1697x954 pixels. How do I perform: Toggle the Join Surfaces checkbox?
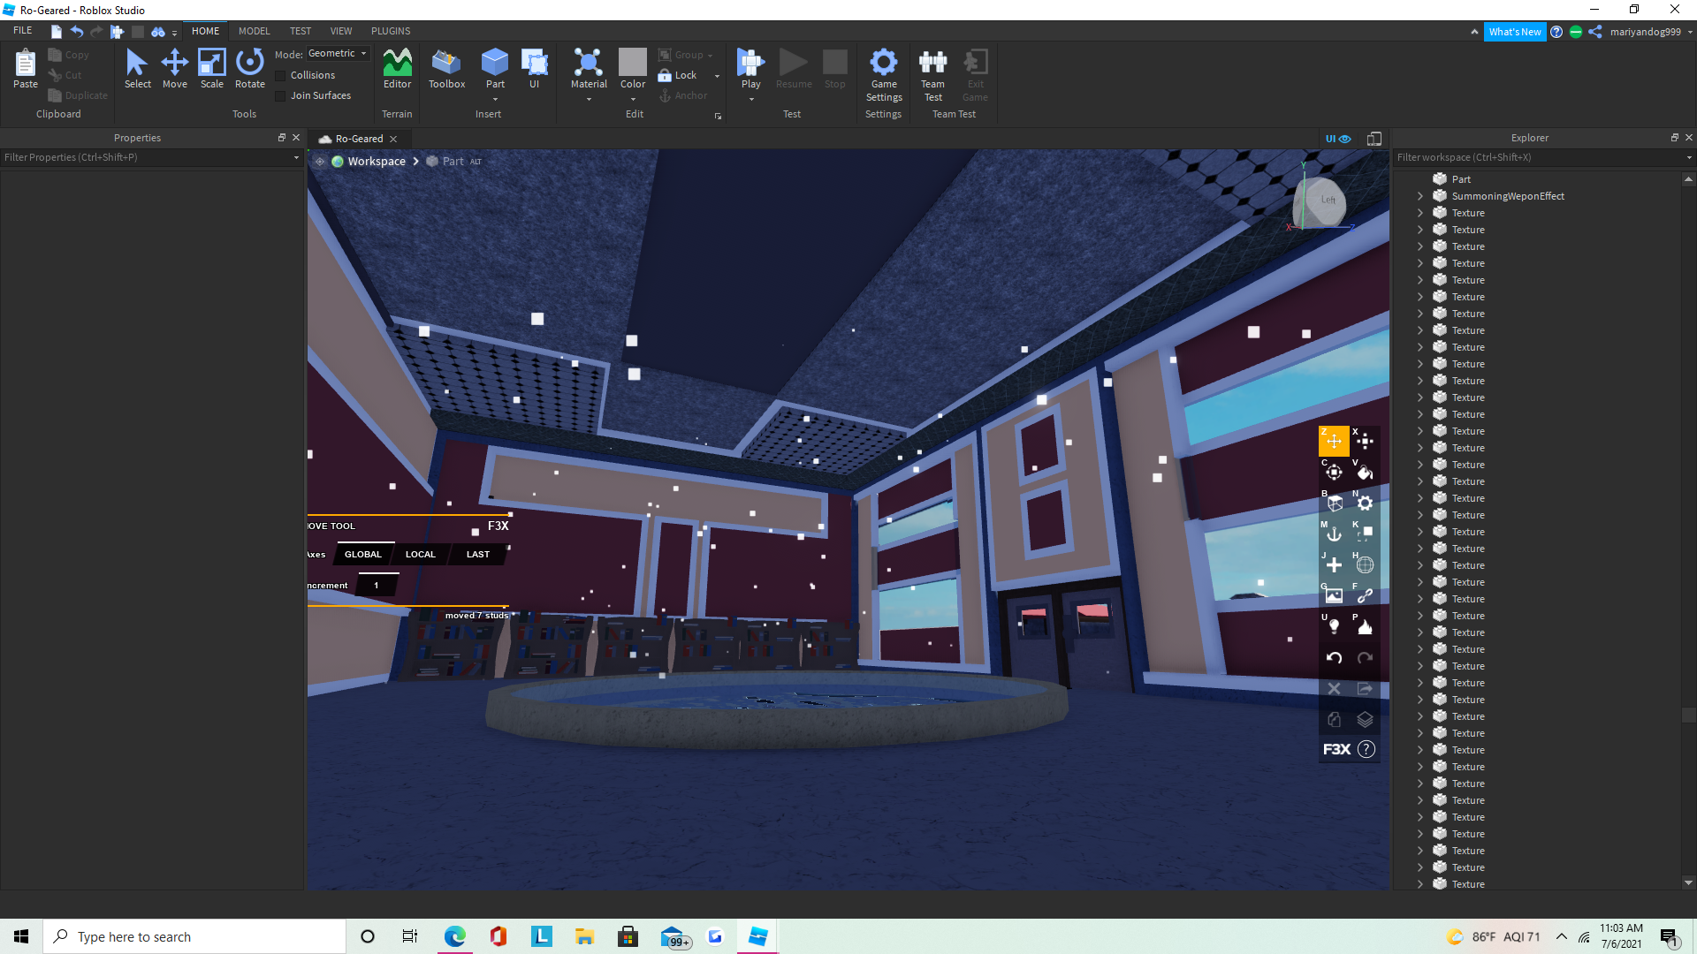point(280,96)
